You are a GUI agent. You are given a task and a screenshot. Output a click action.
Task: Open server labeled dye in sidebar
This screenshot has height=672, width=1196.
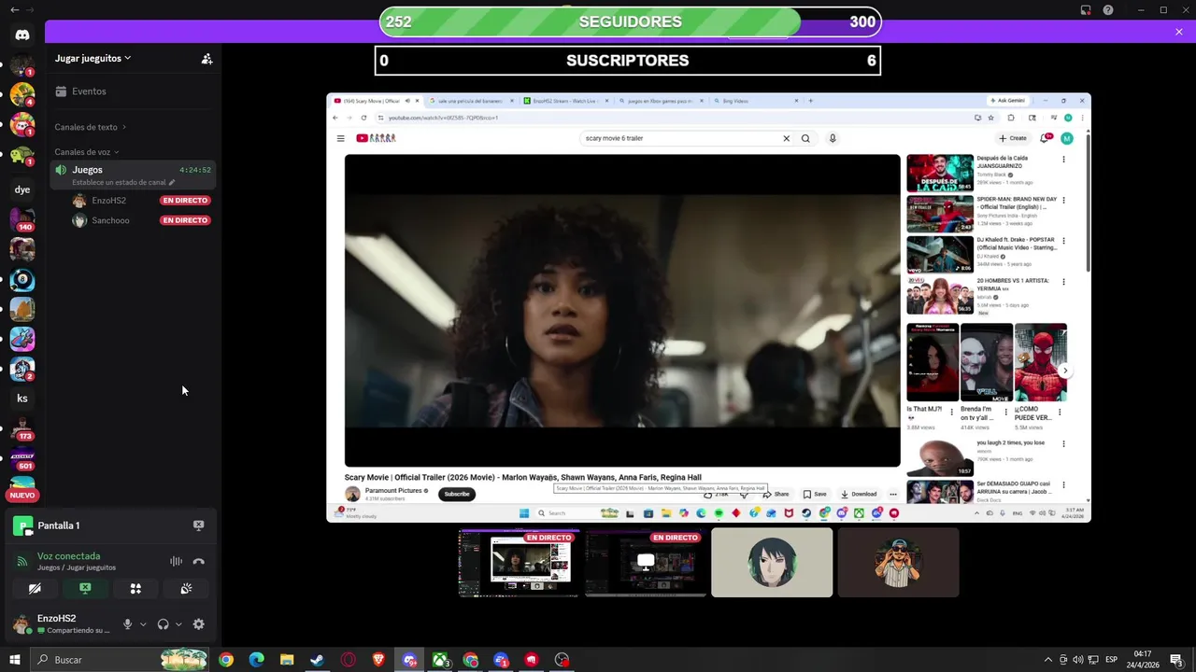(22, 189)
